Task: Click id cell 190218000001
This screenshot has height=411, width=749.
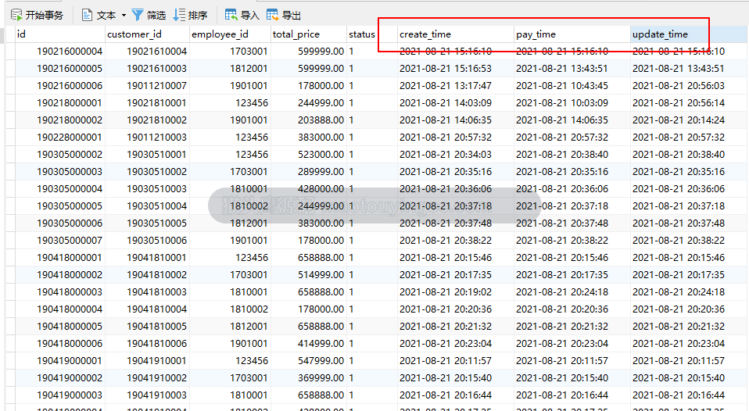Action: 60,103
